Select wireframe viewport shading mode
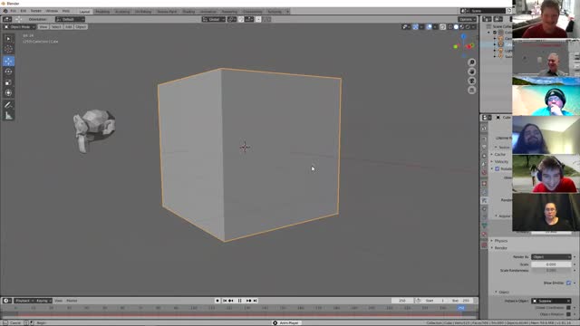The height and width of the screenshot is (326, 580). (x=450, y=27)
